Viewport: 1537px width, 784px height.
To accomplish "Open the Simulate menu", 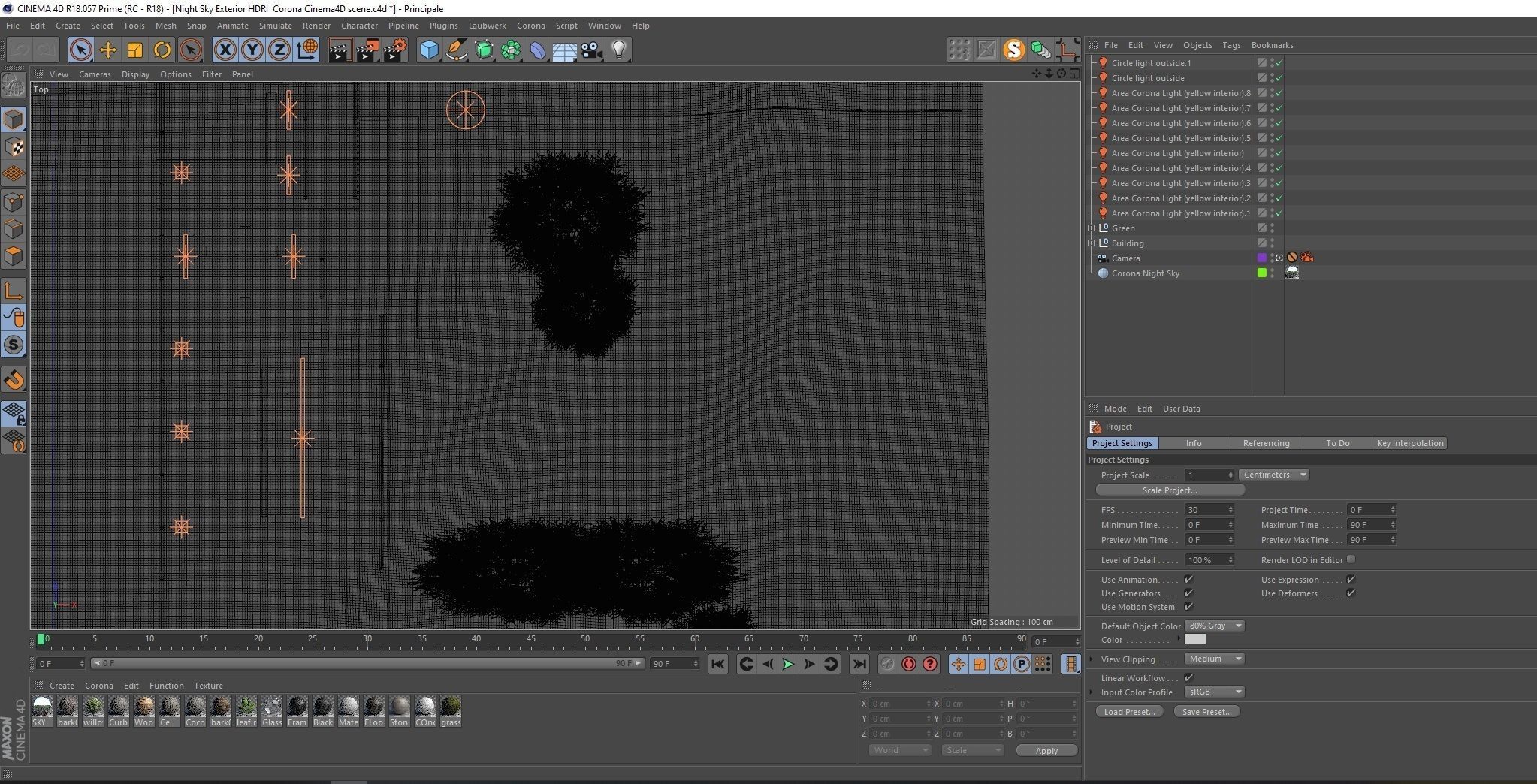I will 275,26.
